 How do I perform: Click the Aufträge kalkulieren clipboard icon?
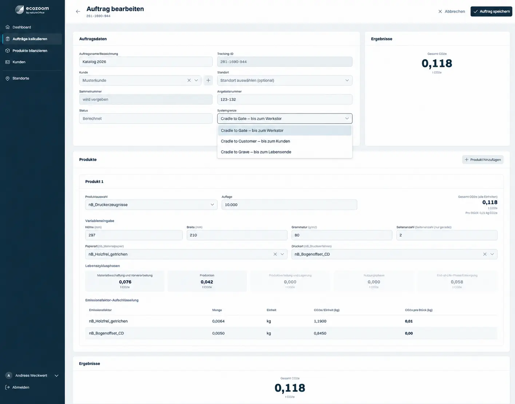(x=8, y=39)
